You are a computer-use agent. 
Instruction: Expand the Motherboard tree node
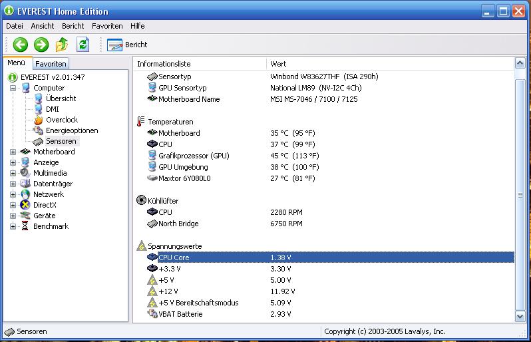(x=13, y=152)
